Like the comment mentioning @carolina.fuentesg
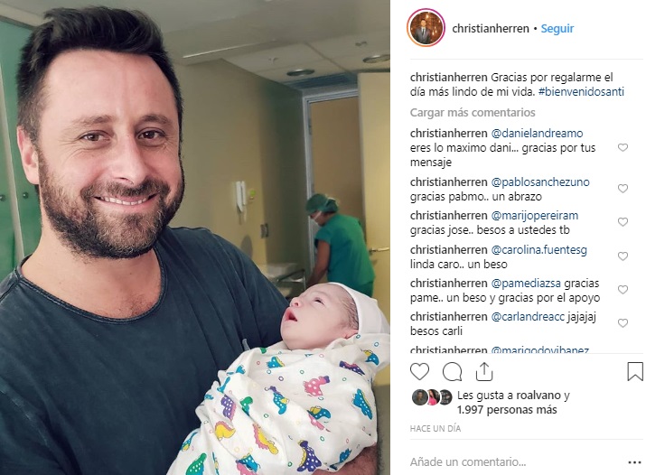Viewport: 646px width, 475px height. [x=623, y=256]
